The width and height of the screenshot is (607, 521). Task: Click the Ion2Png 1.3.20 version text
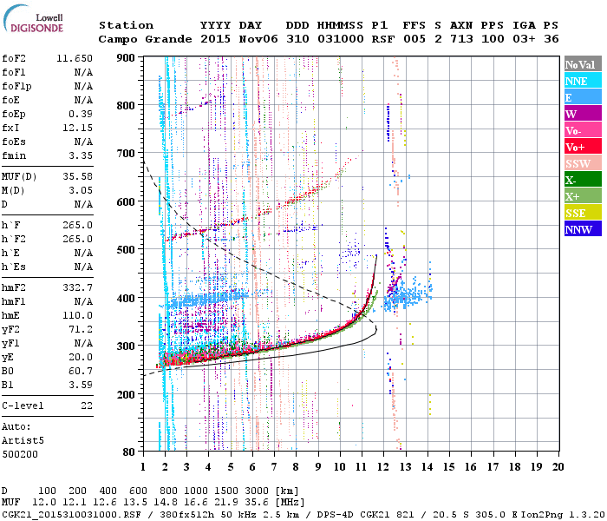[x=563, y=514]
